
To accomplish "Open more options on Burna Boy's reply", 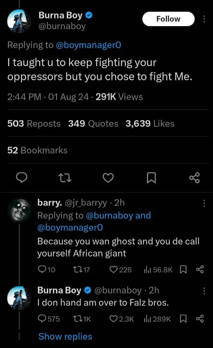I will pos(204,291).
